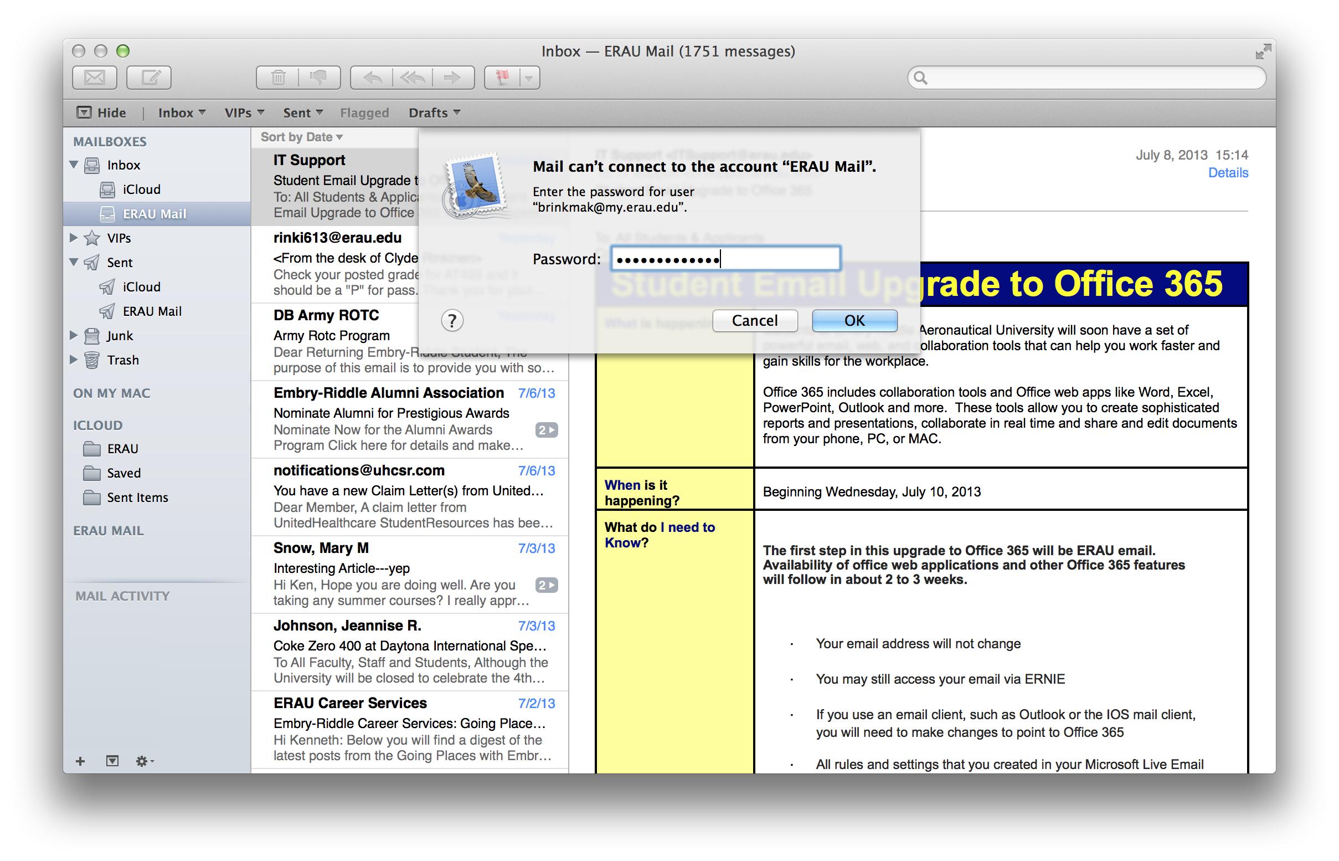Open the Sort by Date dropdown
1339x861 pixels.
coord(301,137)
